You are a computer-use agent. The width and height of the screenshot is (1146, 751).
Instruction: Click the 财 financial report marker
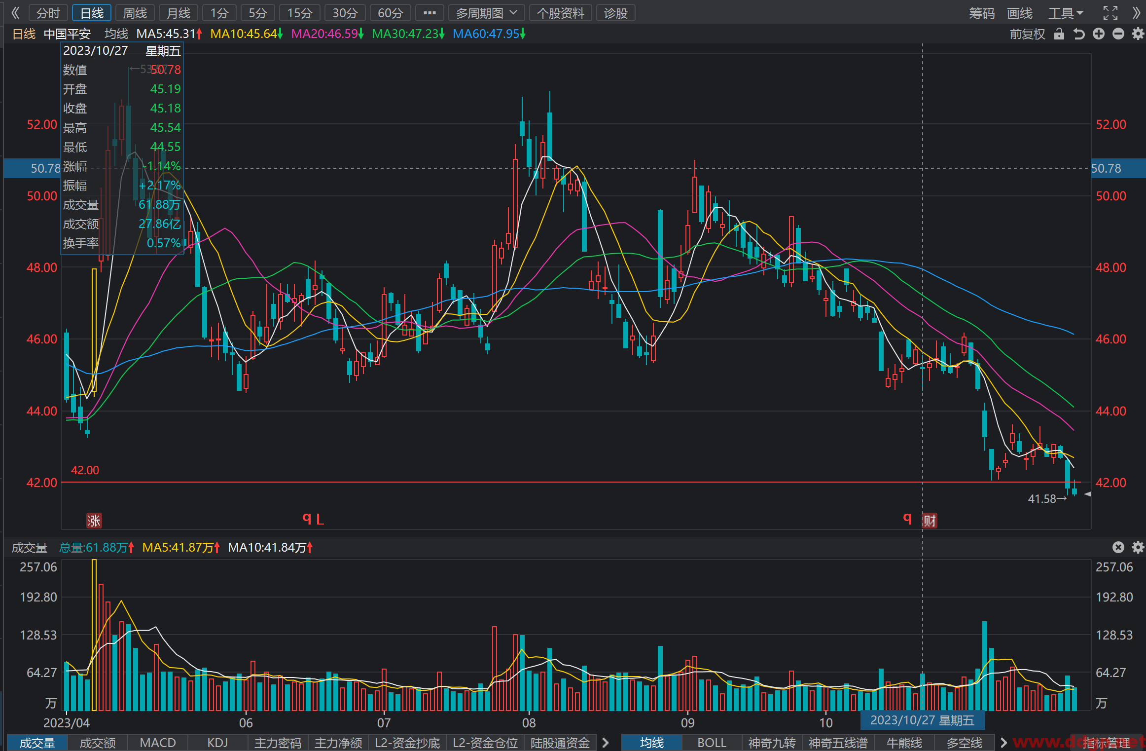[x=930, y=521]
